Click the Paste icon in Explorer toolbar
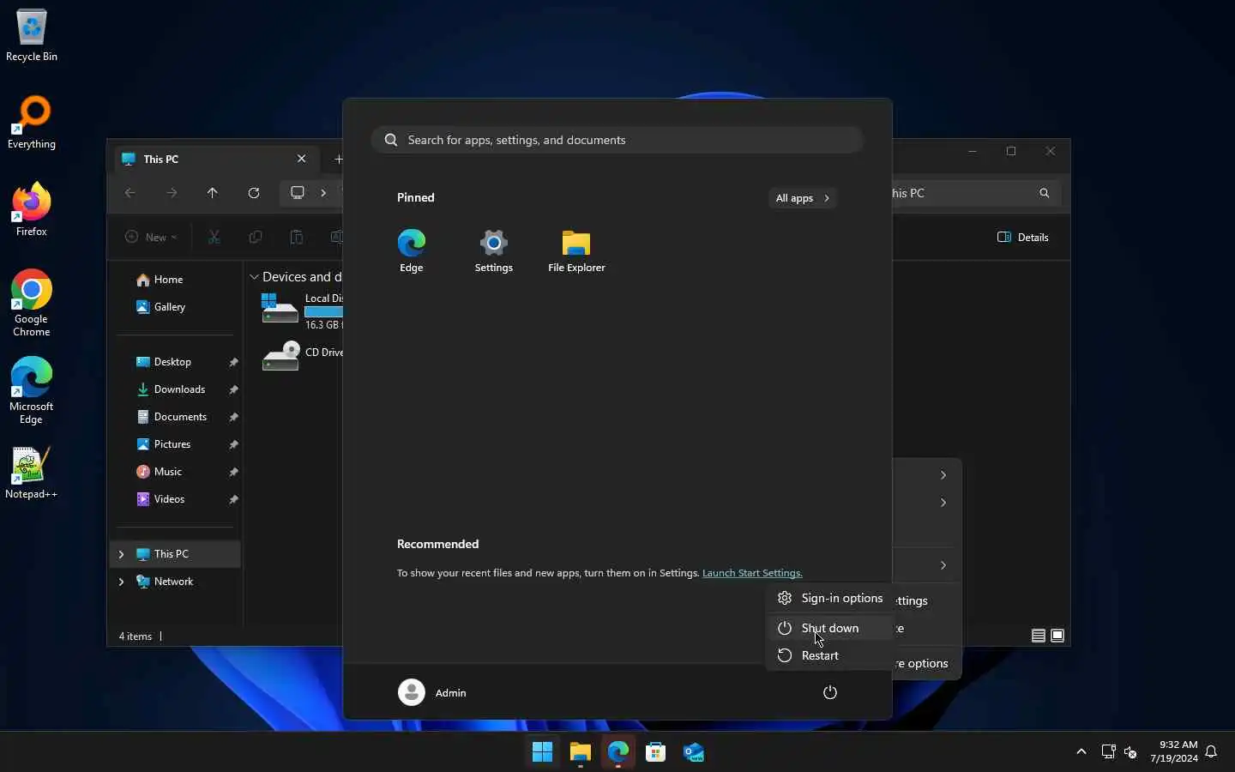The width and height of the screenshot is (1235, 772). click(297, 238)
